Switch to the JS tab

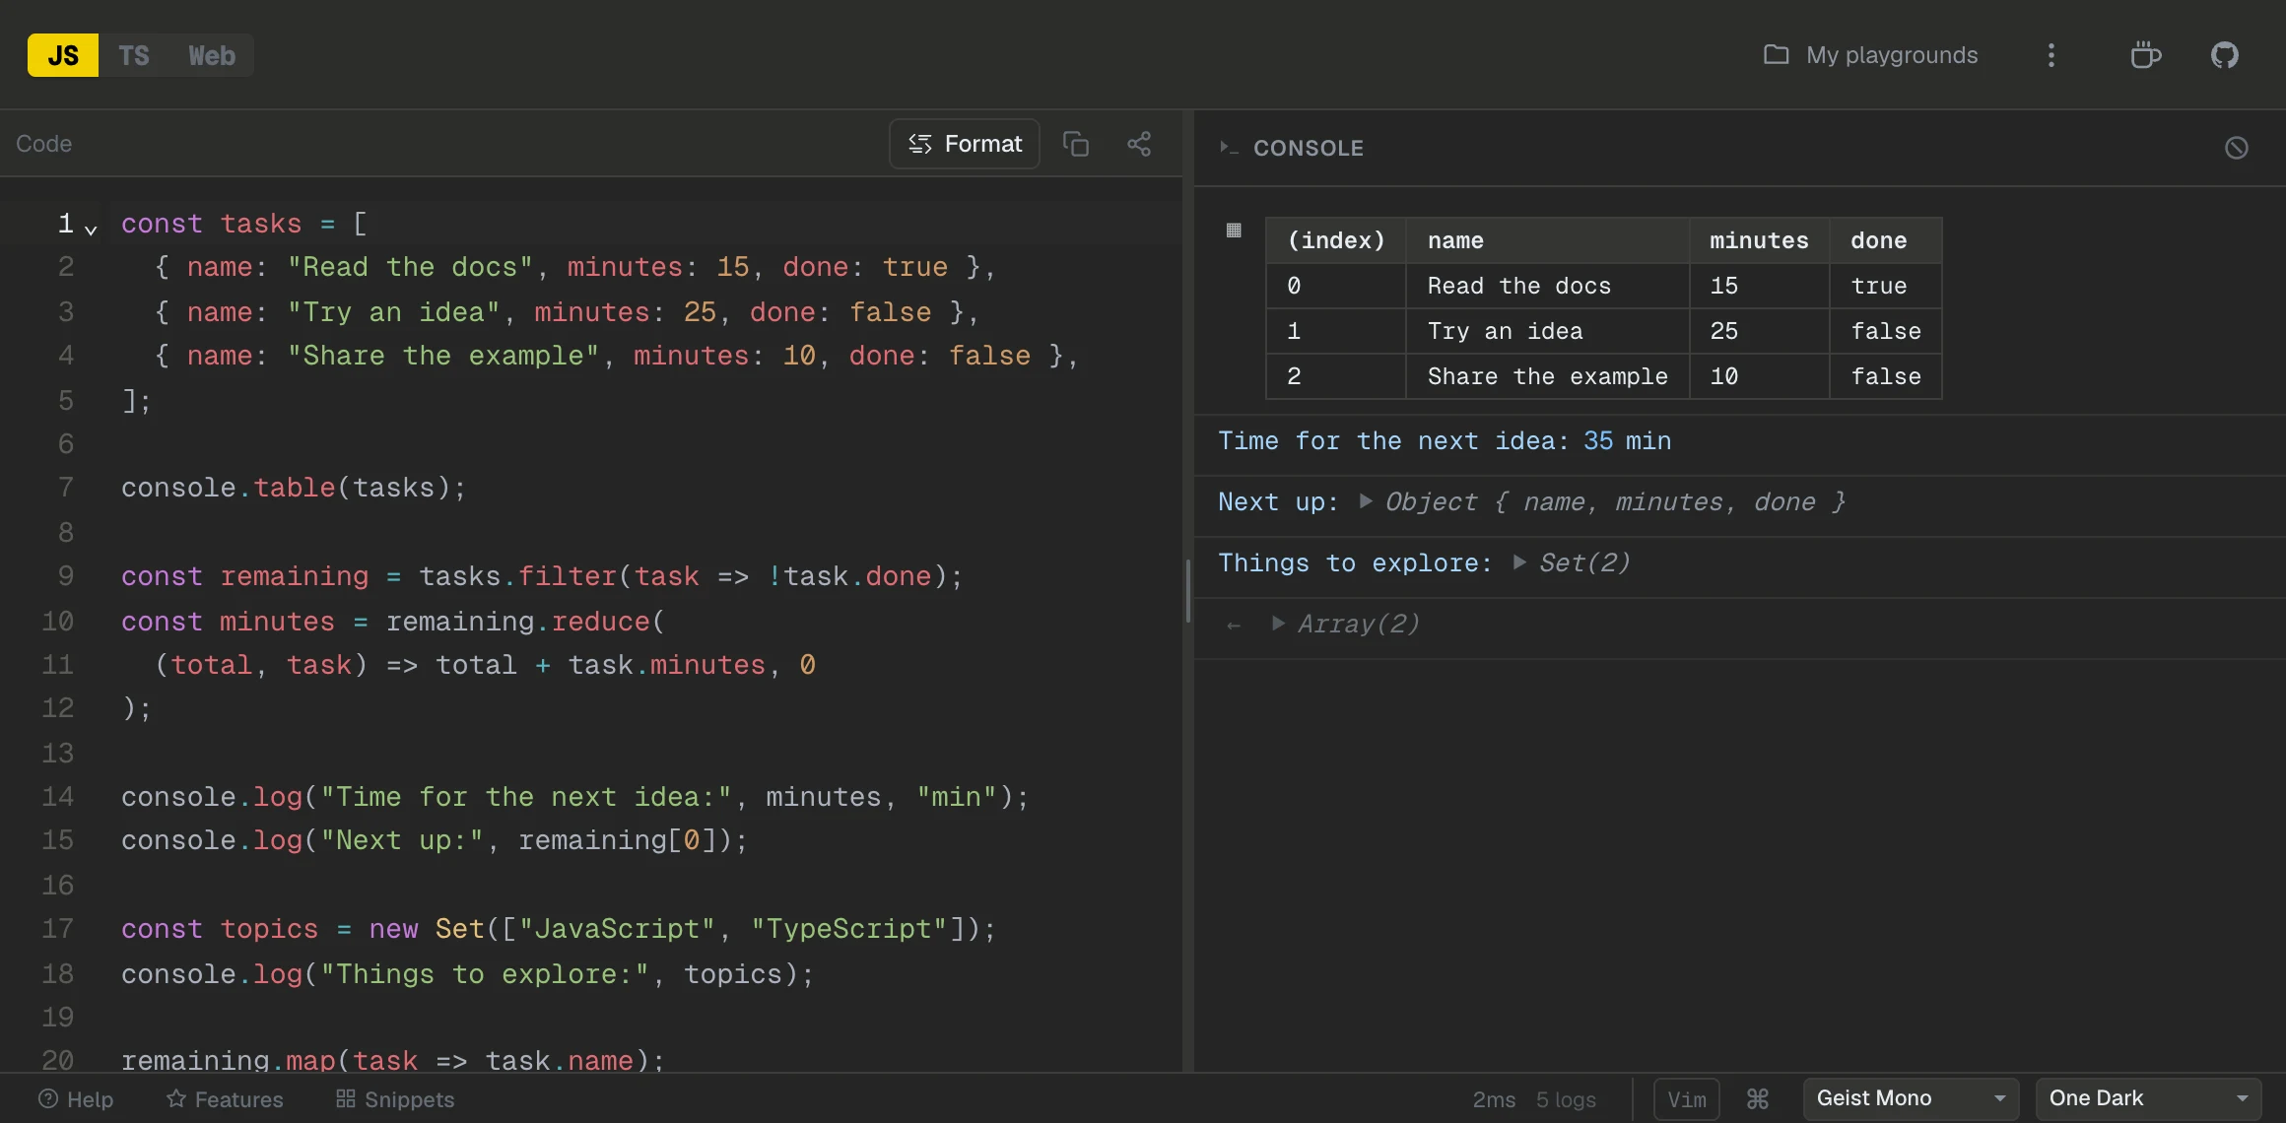coord(63,55)
